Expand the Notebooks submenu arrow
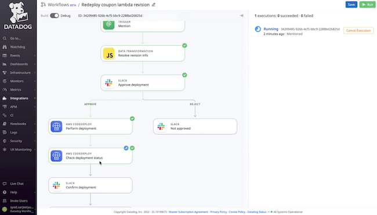This screenshot has height=215, width=377. (x=35, y=123)
